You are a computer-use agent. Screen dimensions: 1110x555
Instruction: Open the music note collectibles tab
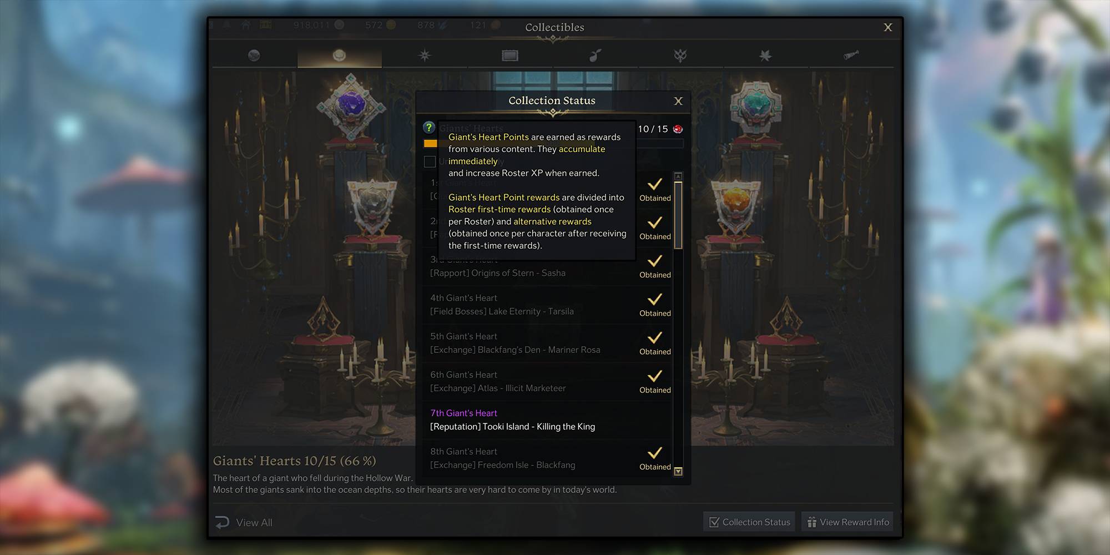coord(595,56)
